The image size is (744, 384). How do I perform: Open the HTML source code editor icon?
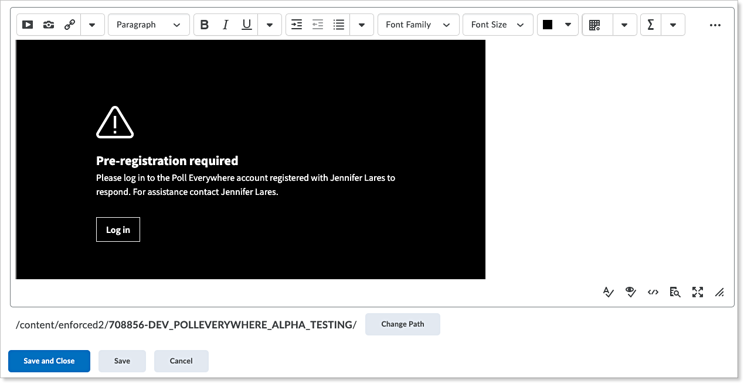(653, 292)
